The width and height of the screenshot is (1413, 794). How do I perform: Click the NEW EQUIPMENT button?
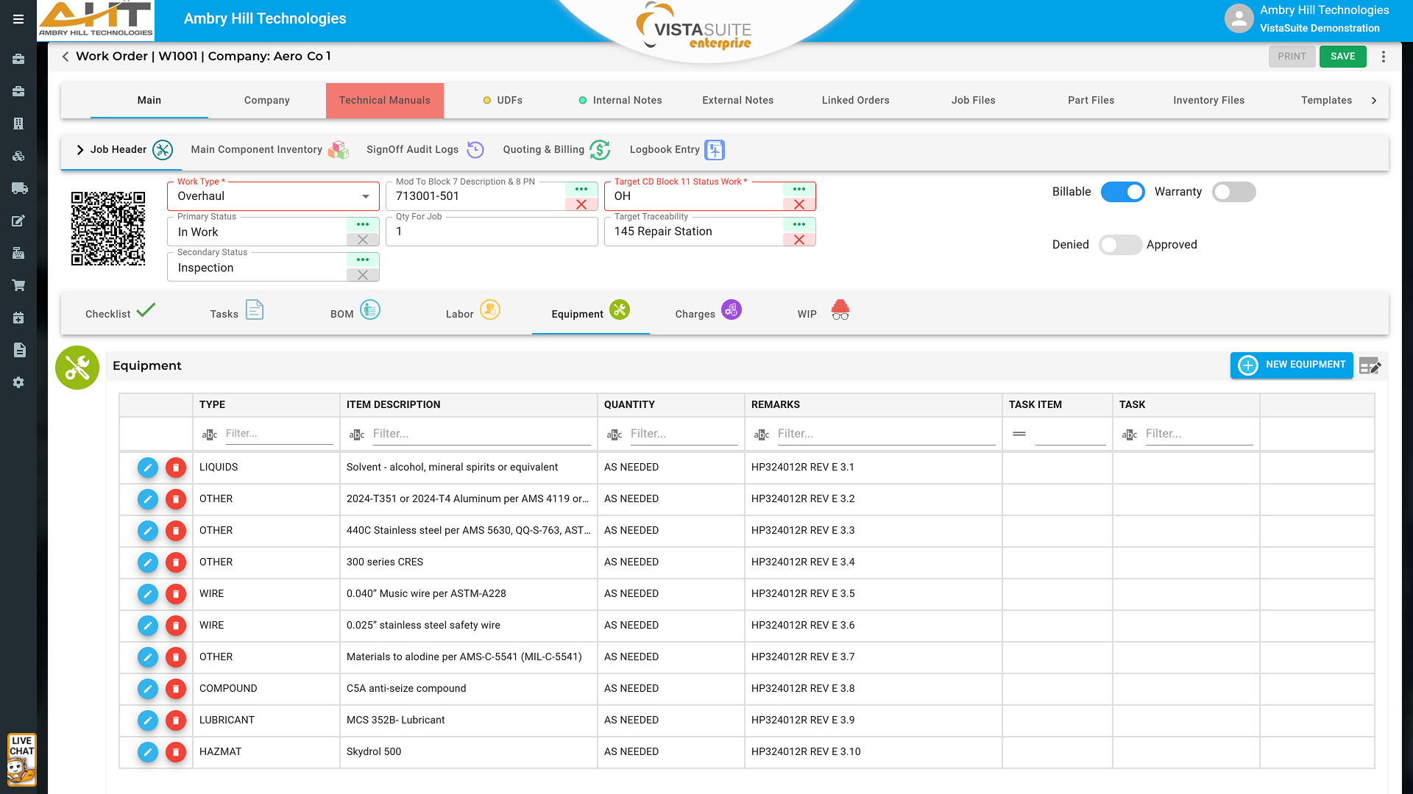pyautogui.click(x=1291, y=365)
